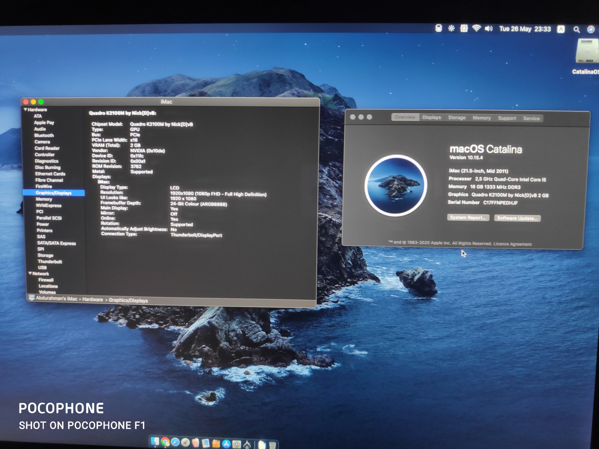Switch to the Overview tab
Screen dimensions: 599x449
tap(405, 117)
